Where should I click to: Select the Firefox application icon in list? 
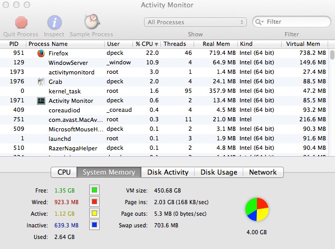pyautogui.click(x=41, y=53)
